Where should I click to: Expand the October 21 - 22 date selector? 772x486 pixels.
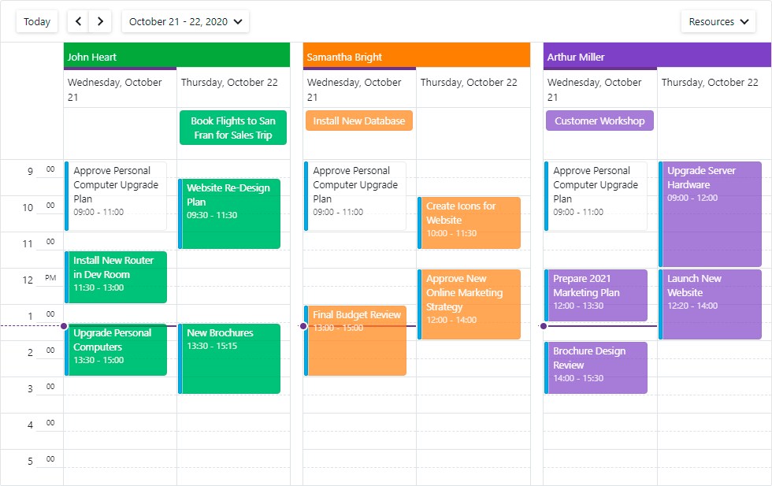coord(185,21)
